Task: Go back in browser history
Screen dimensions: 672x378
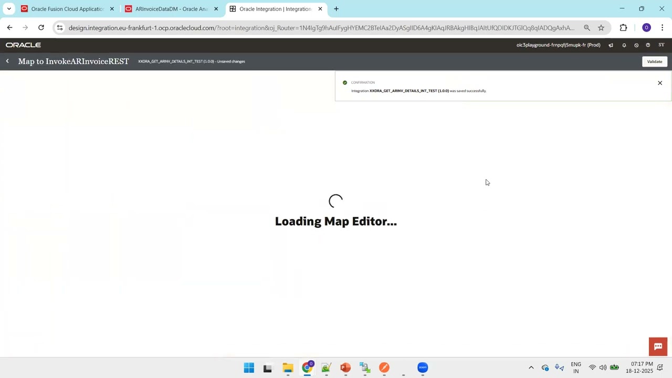Action: coord(9,28)
